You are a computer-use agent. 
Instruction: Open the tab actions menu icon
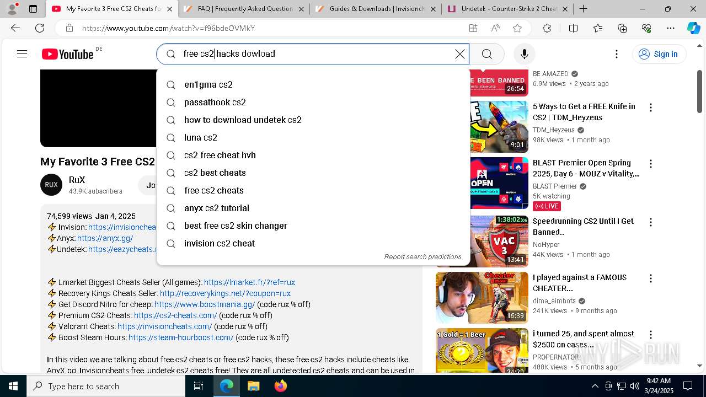[33, 9]
